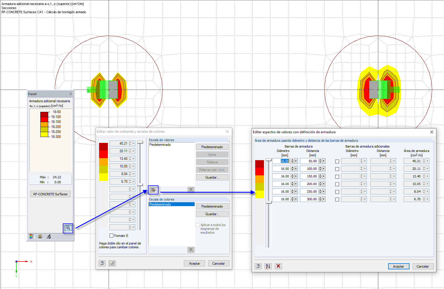Click the red X delete icon in spectrum dialog
The width and height of the screenshot is (444, 289).
pos(278,266)
